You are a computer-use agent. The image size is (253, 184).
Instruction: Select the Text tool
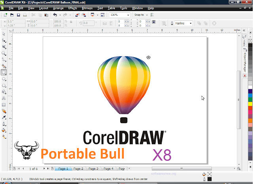[x=4, y=98]
